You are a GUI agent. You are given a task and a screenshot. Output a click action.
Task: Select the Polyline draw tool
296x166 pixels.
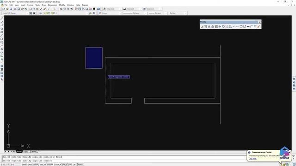2,25
